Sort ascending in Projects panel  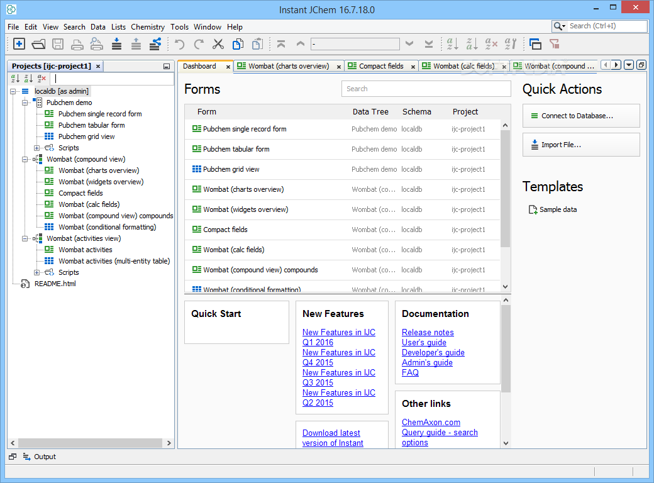coord(16,79)
